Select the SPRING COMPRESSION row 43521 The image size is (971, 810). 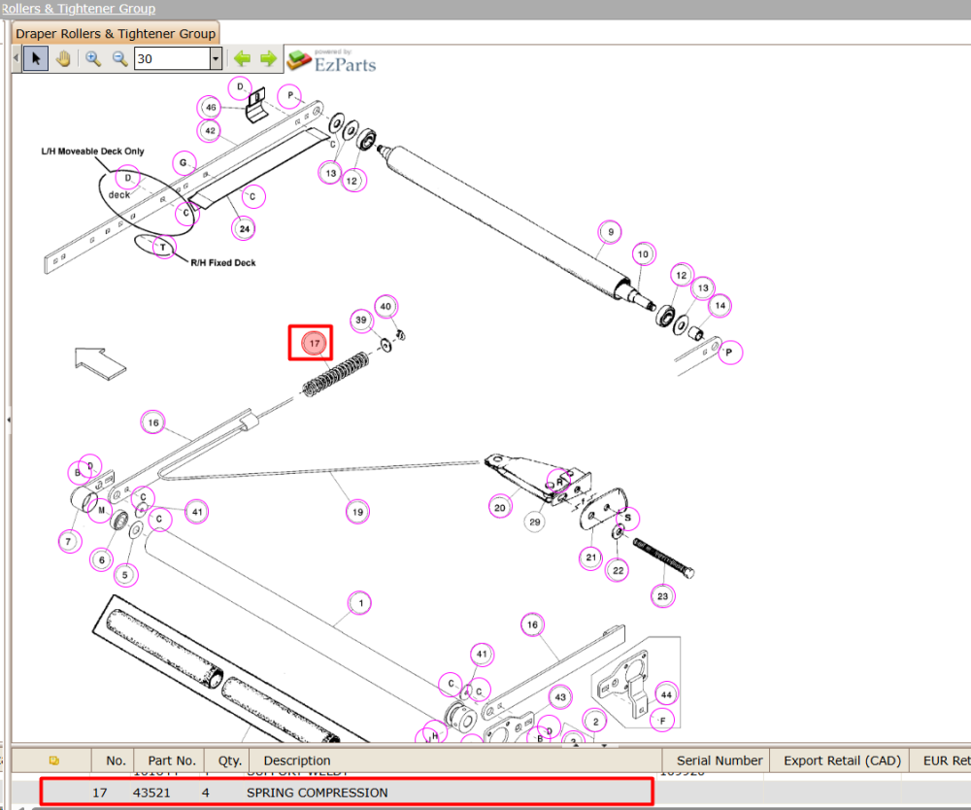347,793
